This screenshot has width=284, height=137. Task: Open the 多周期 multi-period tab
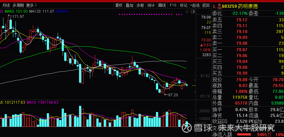point(18,5)
